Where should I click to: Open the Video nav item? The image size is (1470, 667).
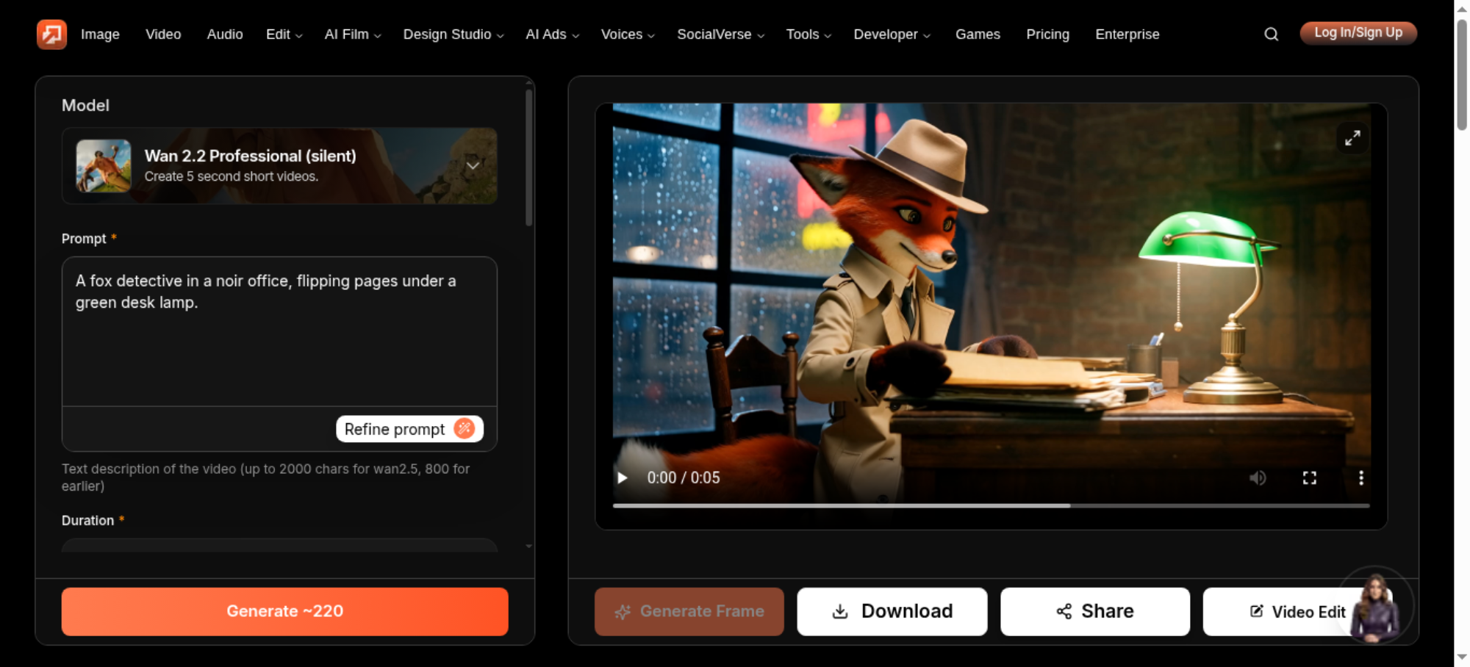pos(163,34)
